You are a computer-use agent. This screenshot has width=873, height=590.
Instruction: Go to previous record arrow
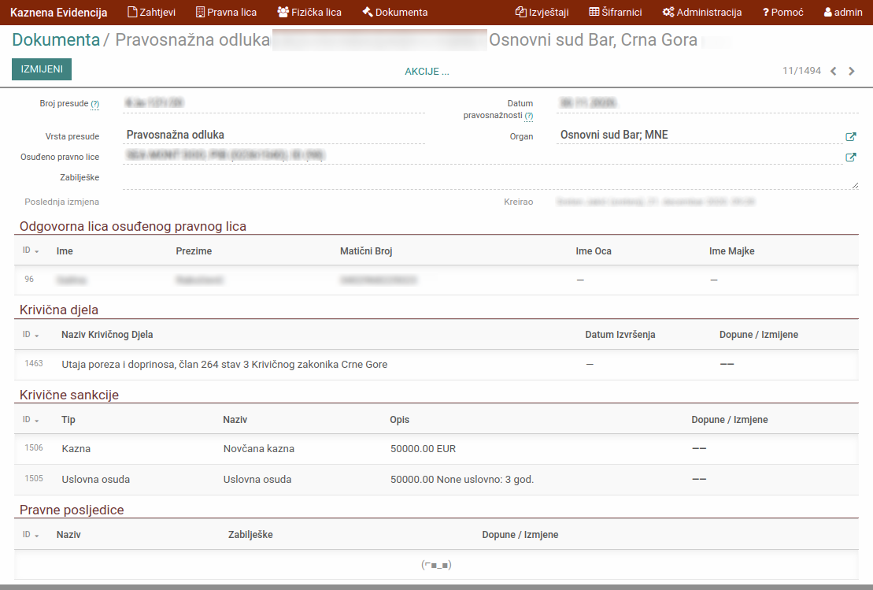tap(834, 71)
